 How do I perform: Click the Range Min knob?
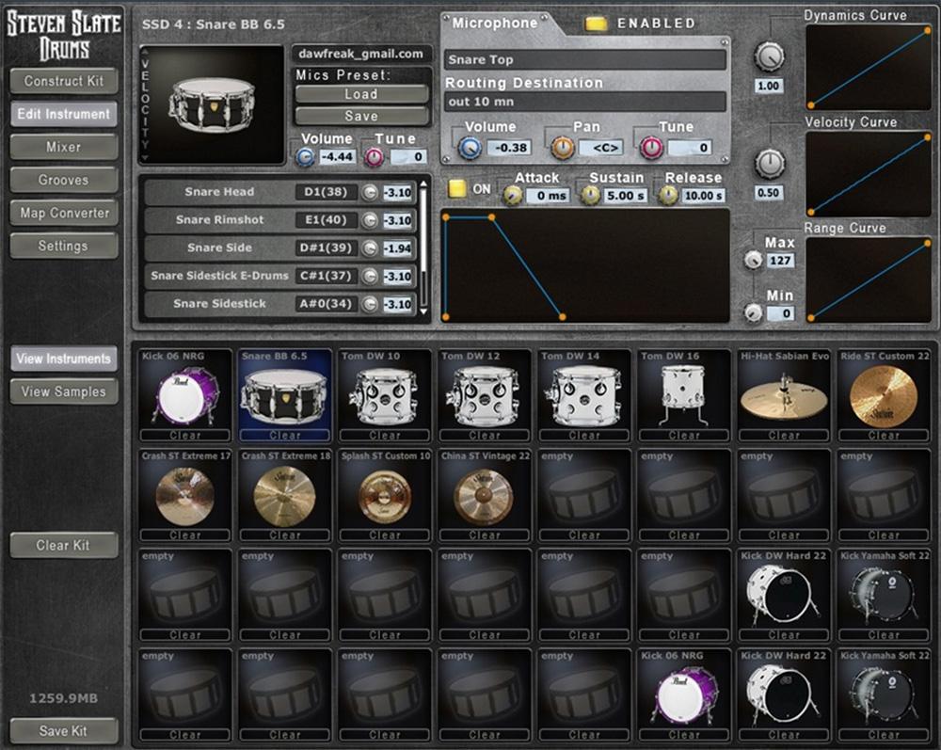click(753, 312)
